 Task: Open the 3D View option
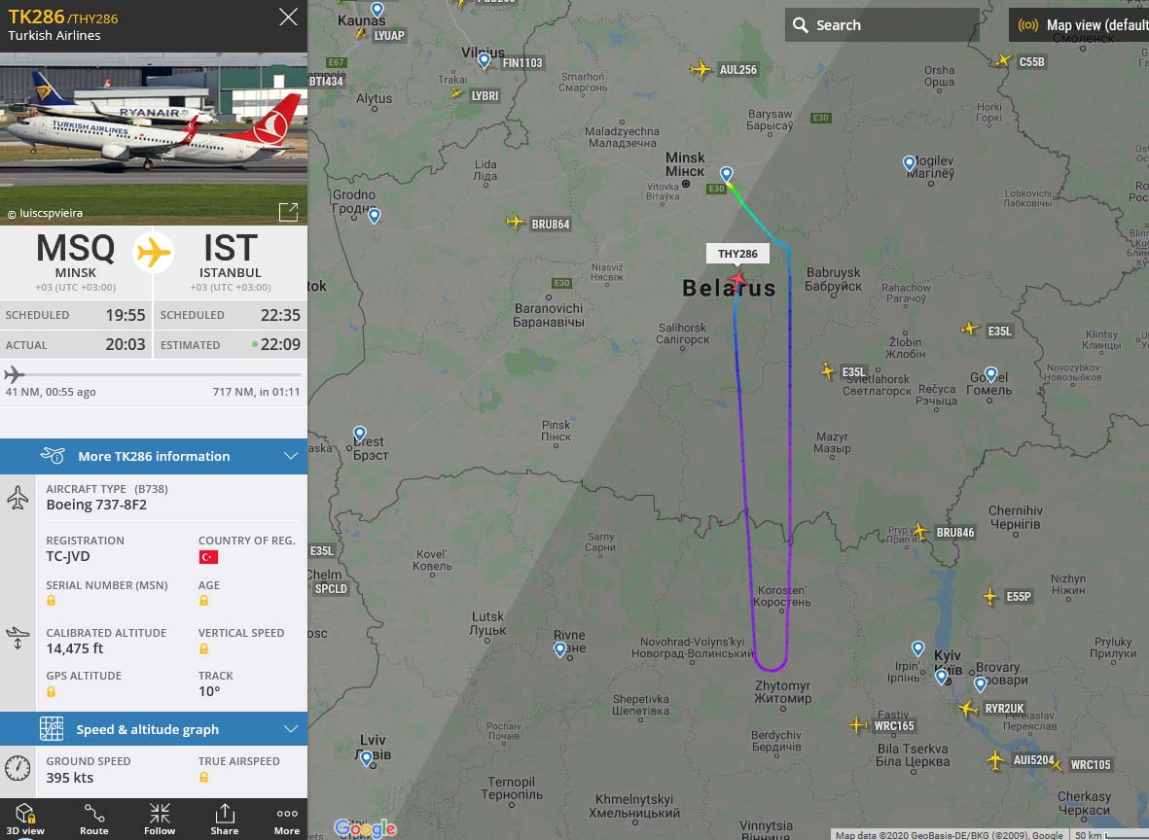(25, 819)
